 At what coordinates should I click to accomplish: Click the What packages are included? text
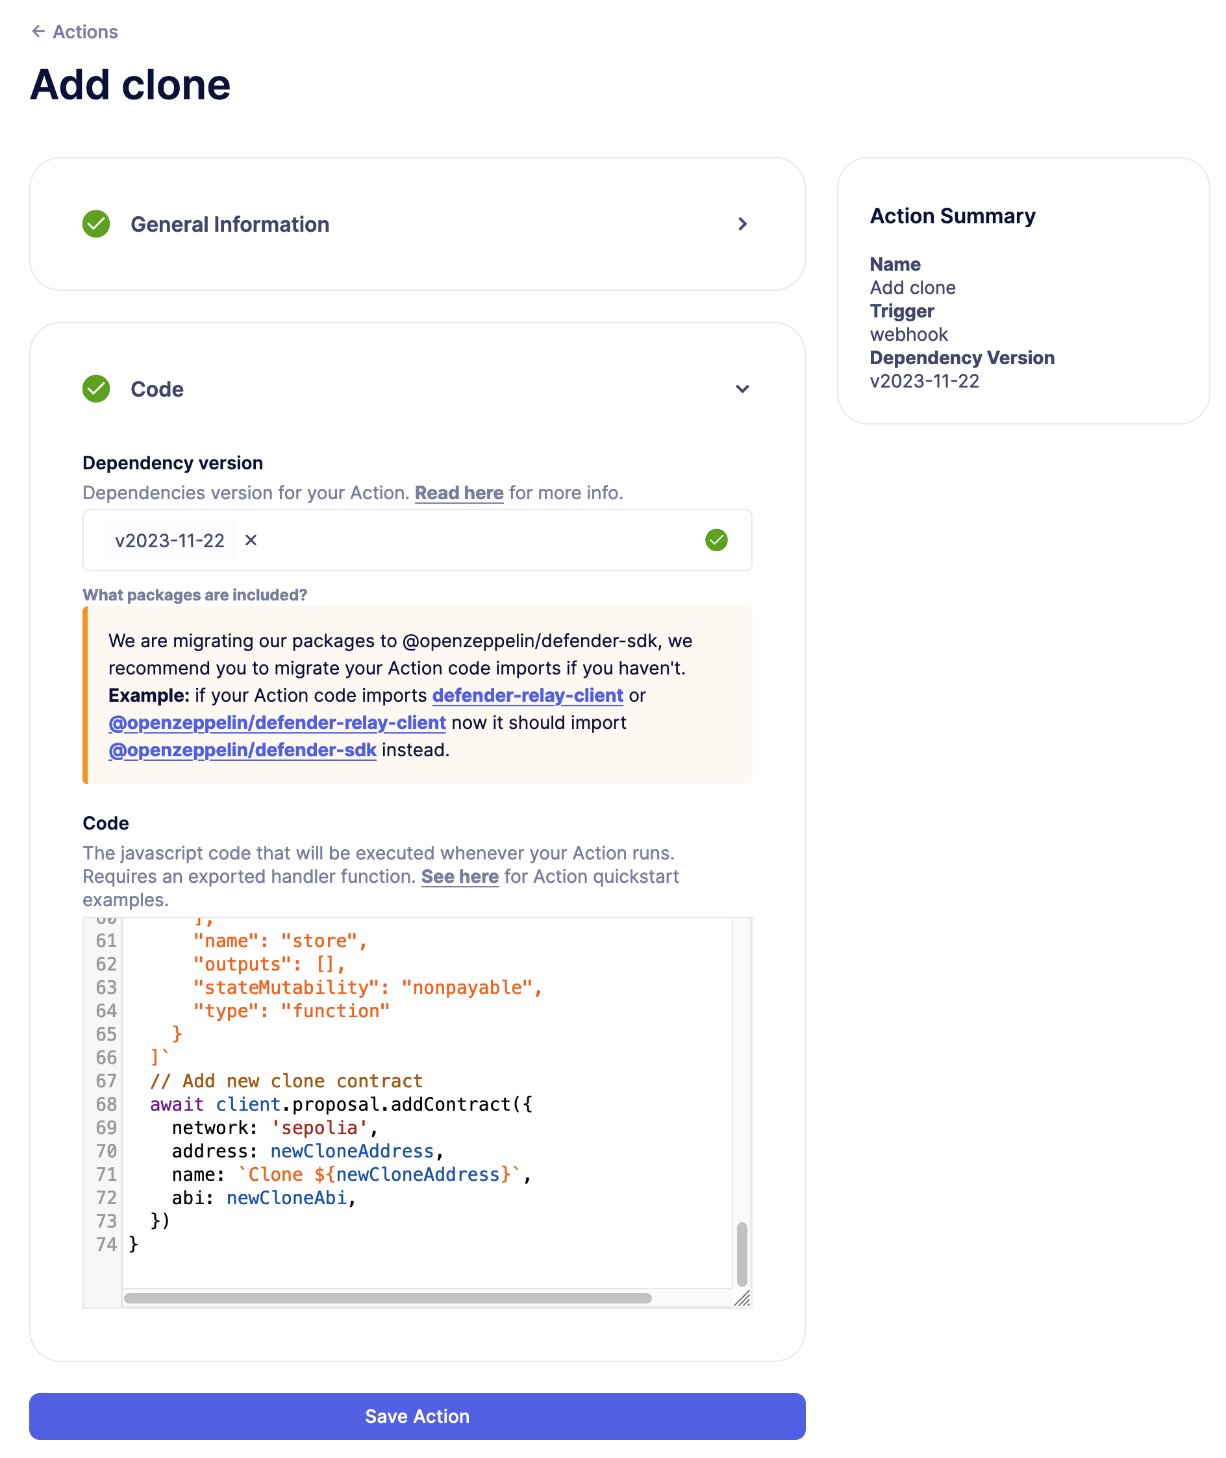click(x=195, y=595)
